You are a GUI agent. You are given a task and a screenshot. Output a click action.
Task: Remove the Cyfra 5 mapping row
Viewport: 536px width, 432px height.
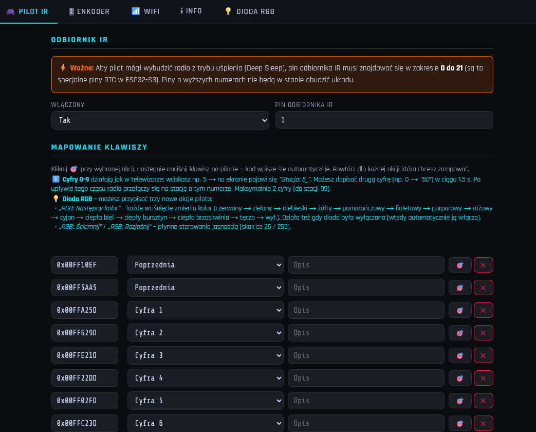[x=484, y=401]
